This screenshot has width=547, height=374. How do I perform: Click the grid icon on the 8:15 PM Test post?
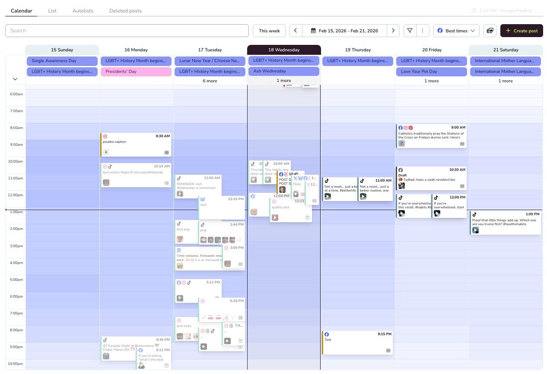point(388,351)
